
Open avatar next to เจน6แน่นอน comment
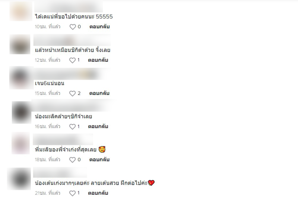tap(21, 78)
